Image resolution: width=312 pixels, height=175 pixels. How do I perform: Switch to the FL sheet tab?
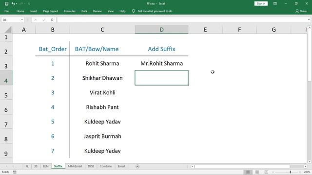tap(27, 166)
